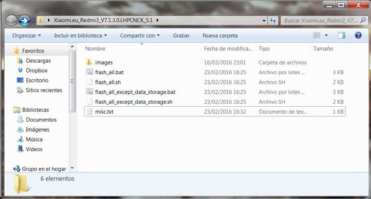Select the images folder icon
The height and width of the screenshot is (199, 371).
(89, 62)
